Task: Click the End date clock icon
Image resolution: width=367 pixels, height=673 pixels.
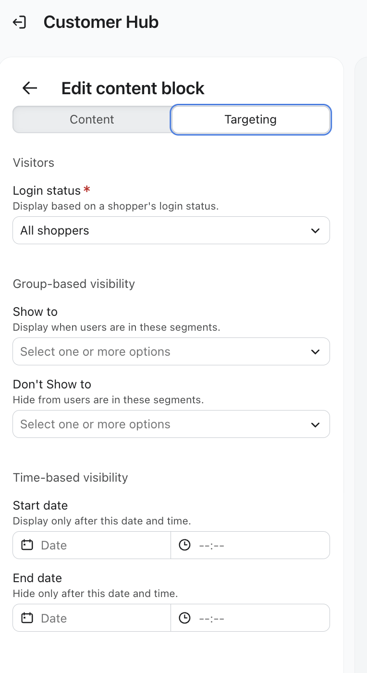Action: pyautogui.click(x=184, y=618)
